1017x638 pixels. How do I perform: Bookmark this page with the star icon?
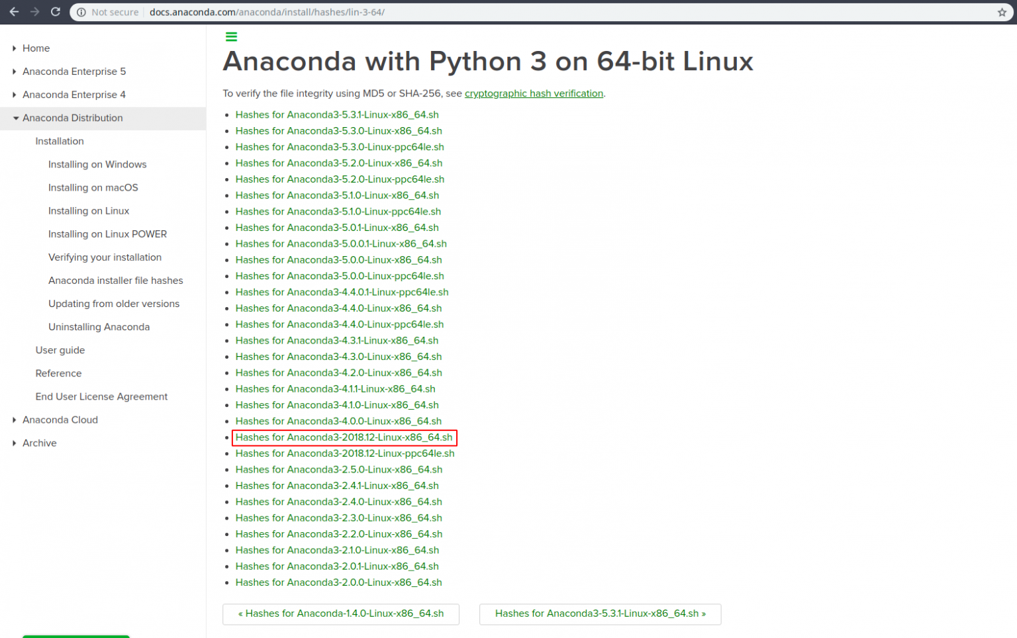[1002, 11]
